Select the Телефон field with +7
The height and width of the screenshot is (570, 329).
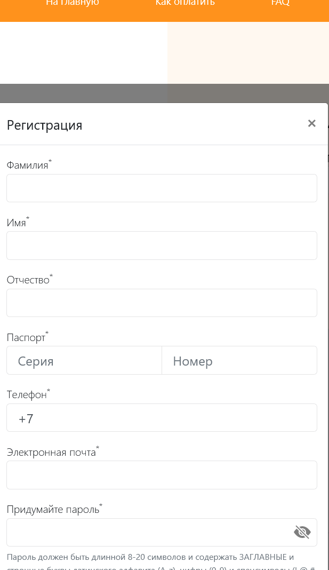162,418
